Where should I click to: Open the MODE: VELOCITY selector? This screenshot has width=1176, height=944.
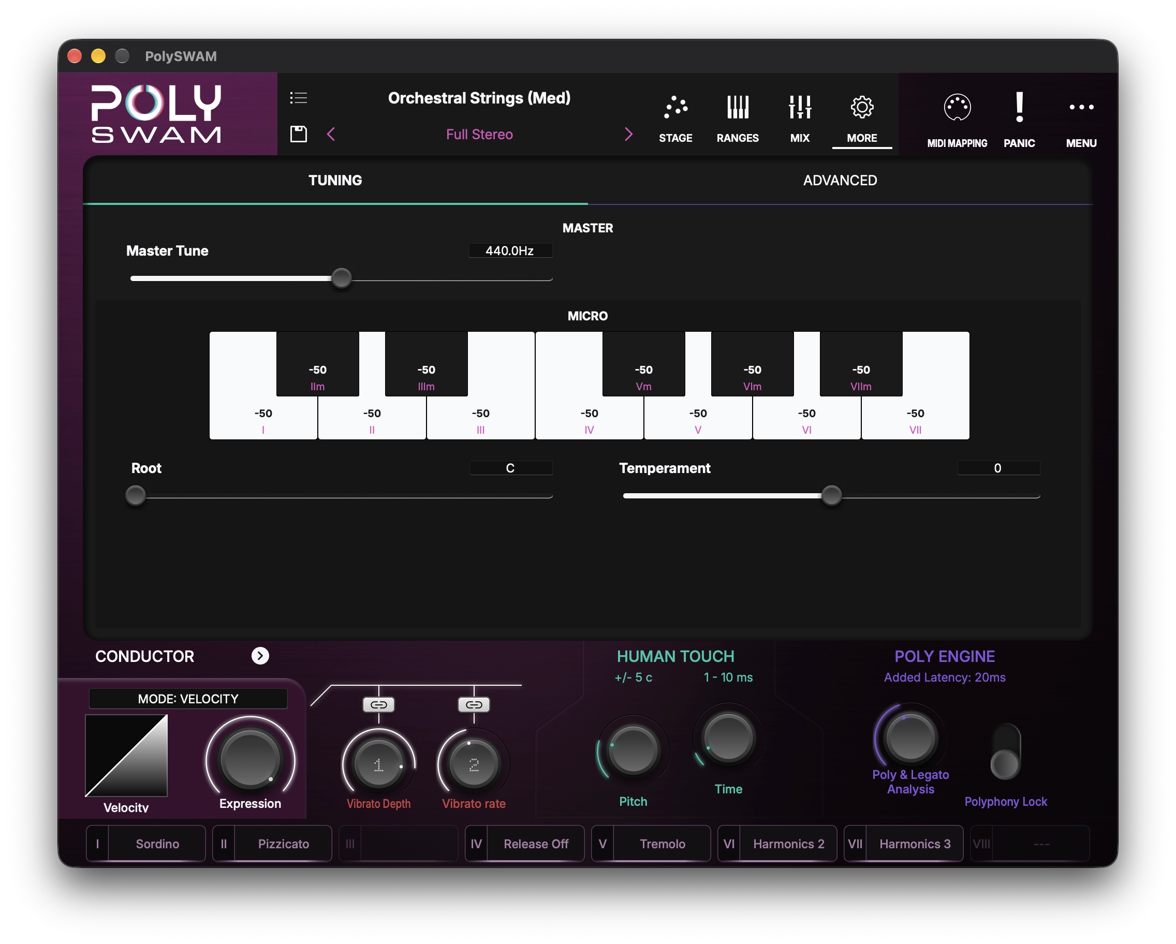[188, 699]
